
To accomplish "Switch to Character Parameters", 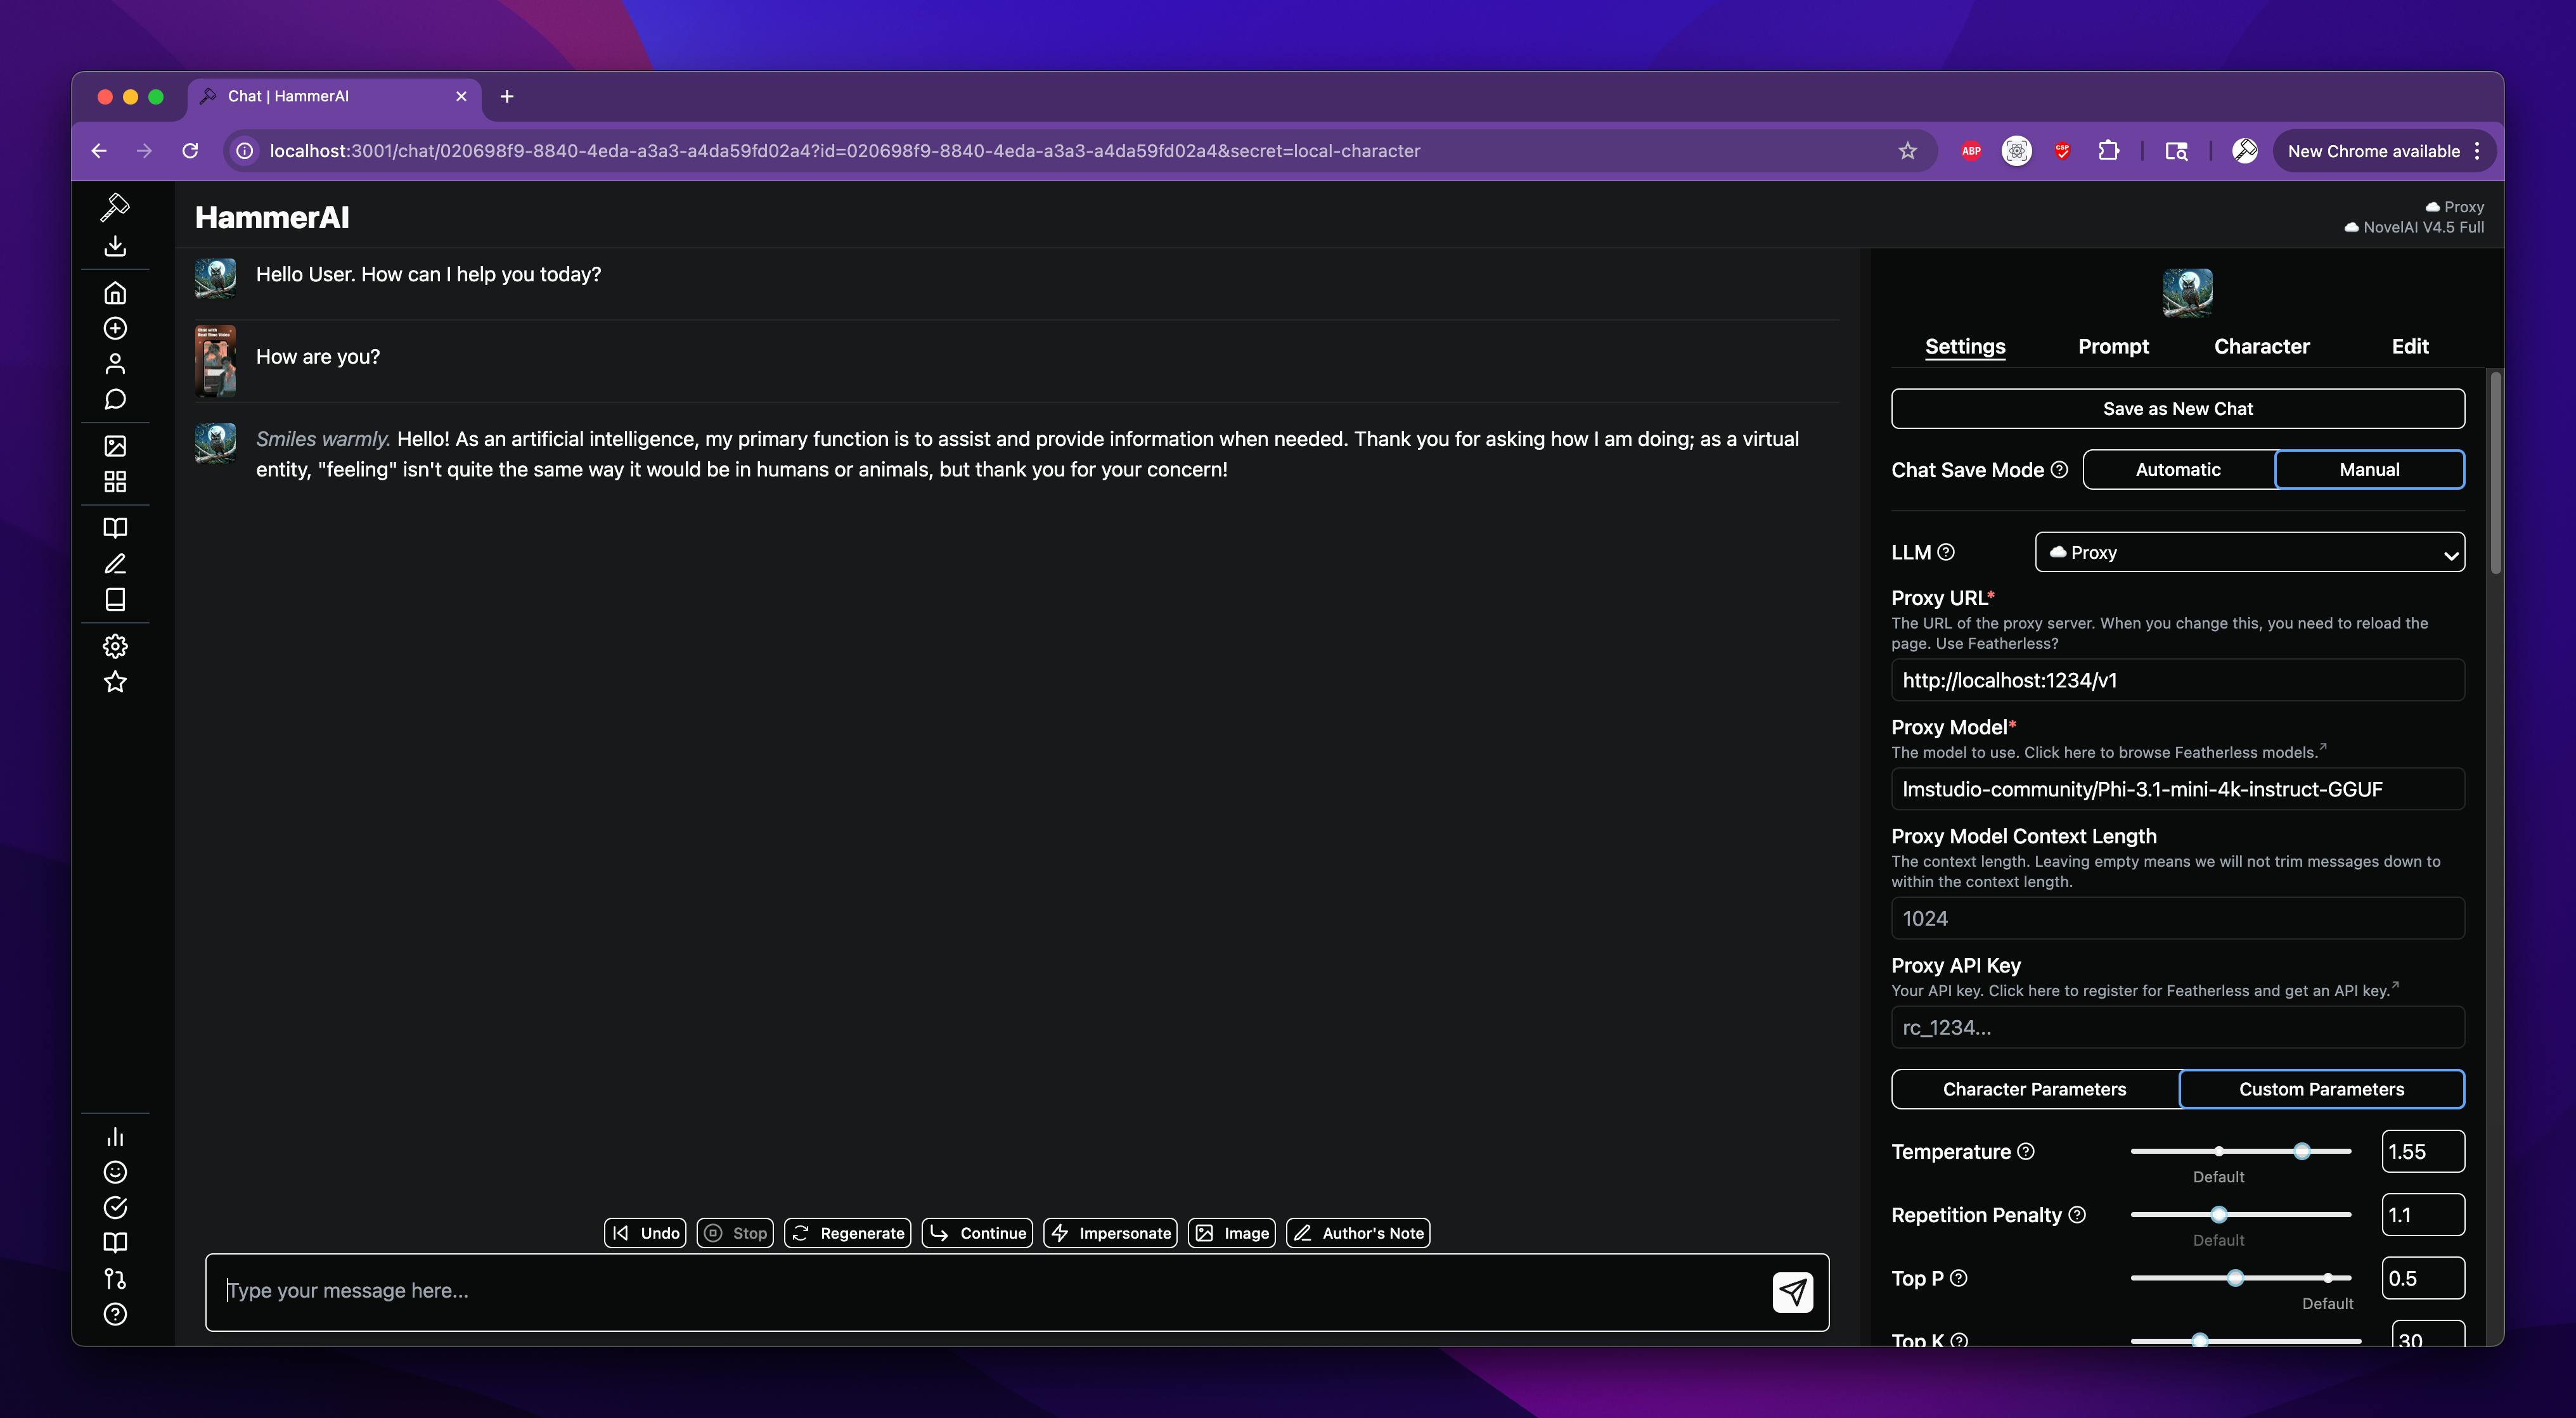I will coord(2034,1089).
